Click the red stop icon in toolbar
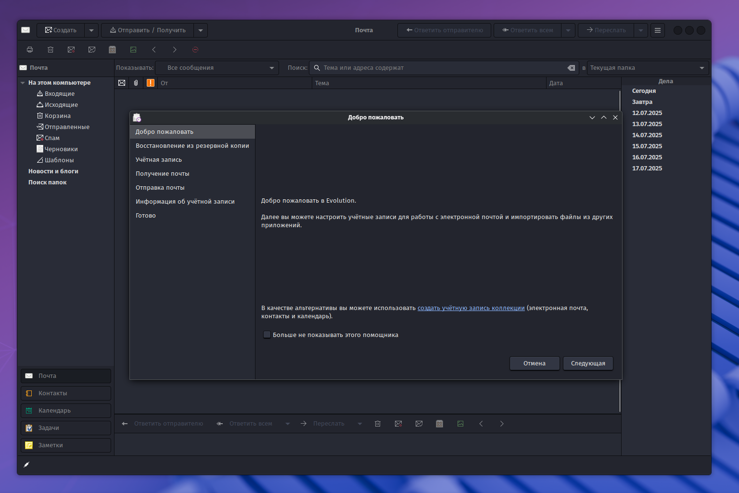The width and height of the screenshot is (739, 493). click(195, 50)
